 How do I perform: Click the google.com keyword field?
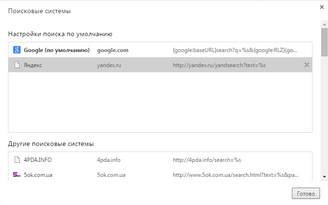[113, 50]
